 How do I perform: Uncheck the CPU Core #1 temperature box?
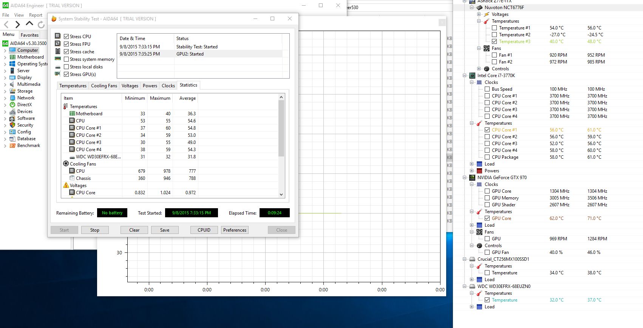pyautogui.click(x=487, y=130)
